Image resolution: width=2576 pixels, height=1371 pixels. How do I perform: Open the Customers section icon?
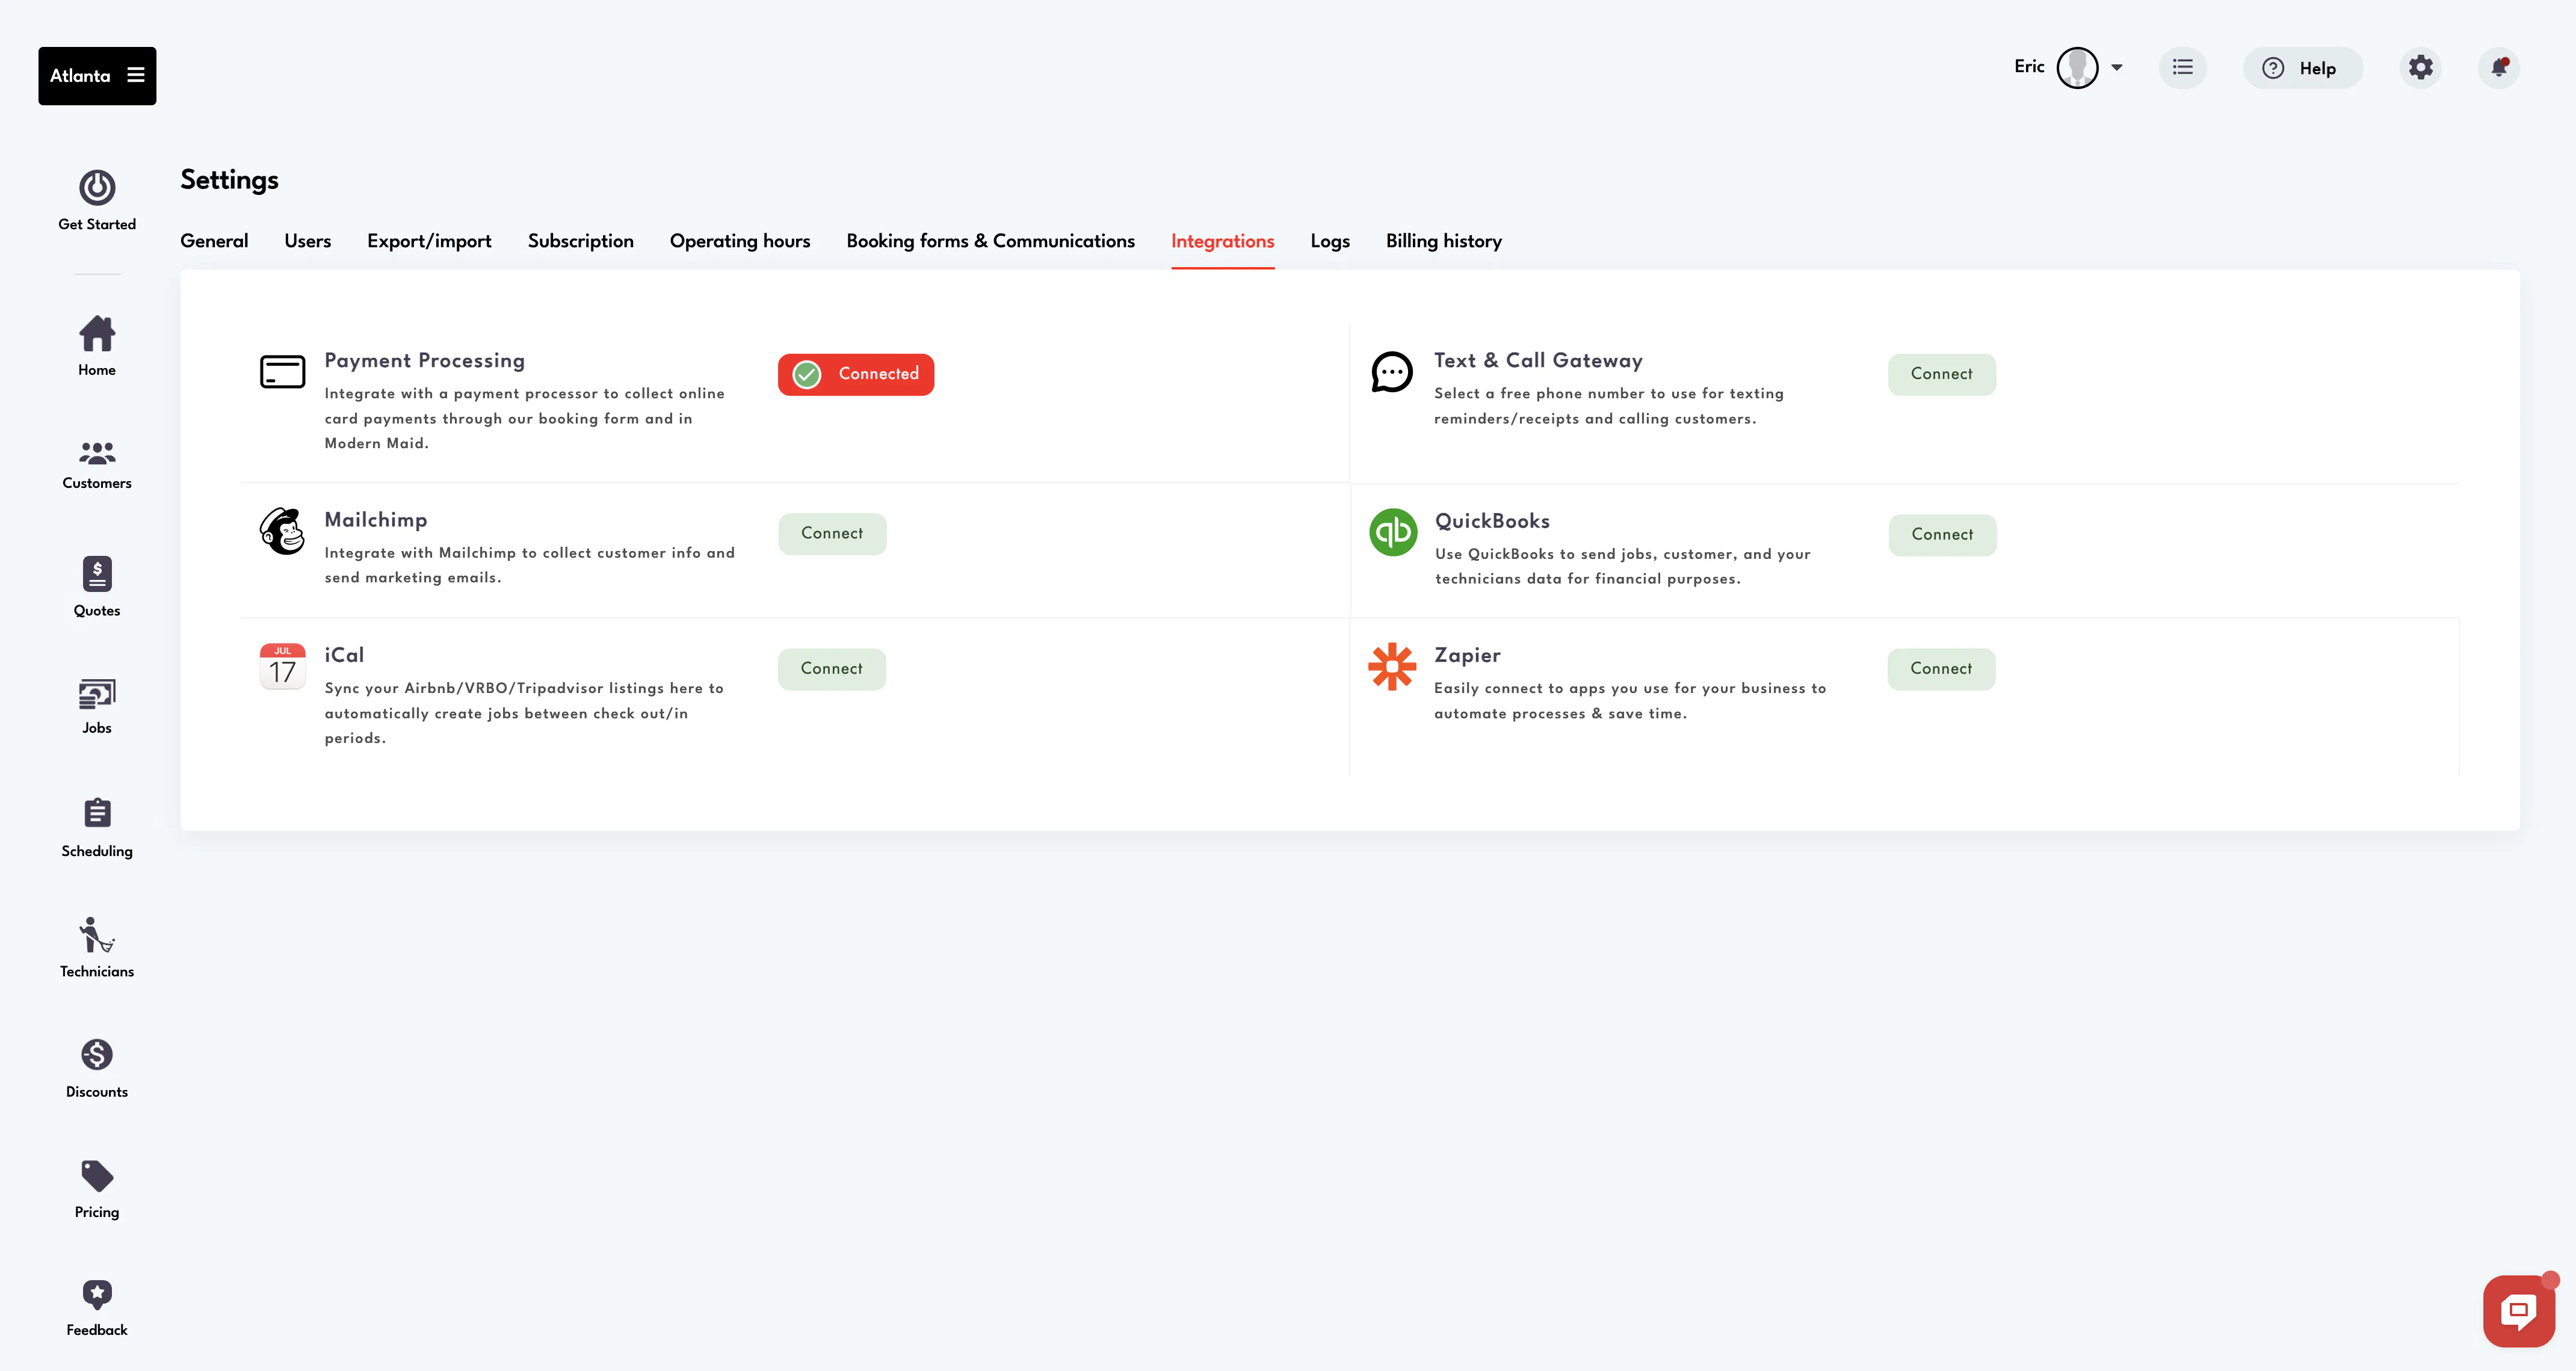coord(97,453)
